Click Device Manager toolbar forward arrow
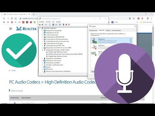 (42, 24)
